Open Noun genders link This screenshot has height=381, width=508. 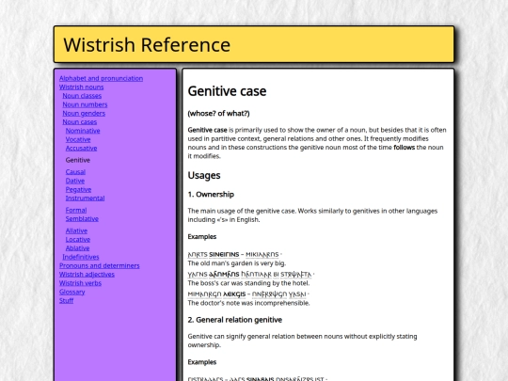click(84, 114)
